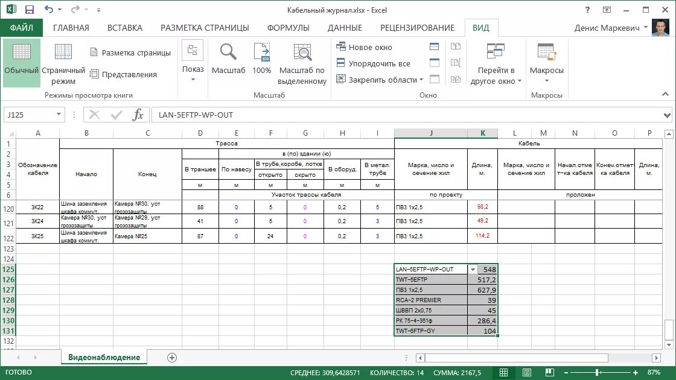Click View Side by Side icon
The image size is (676, 380).
coord(455,46)
